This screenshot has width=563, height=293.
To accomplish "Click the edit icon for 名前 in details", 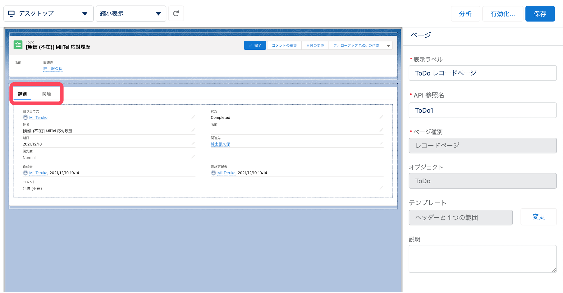I will click(381, 130).
